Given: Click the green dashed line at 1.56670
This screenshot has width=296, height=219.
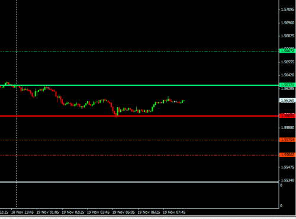Looking at the screenshot, I should tap(139, 51).
